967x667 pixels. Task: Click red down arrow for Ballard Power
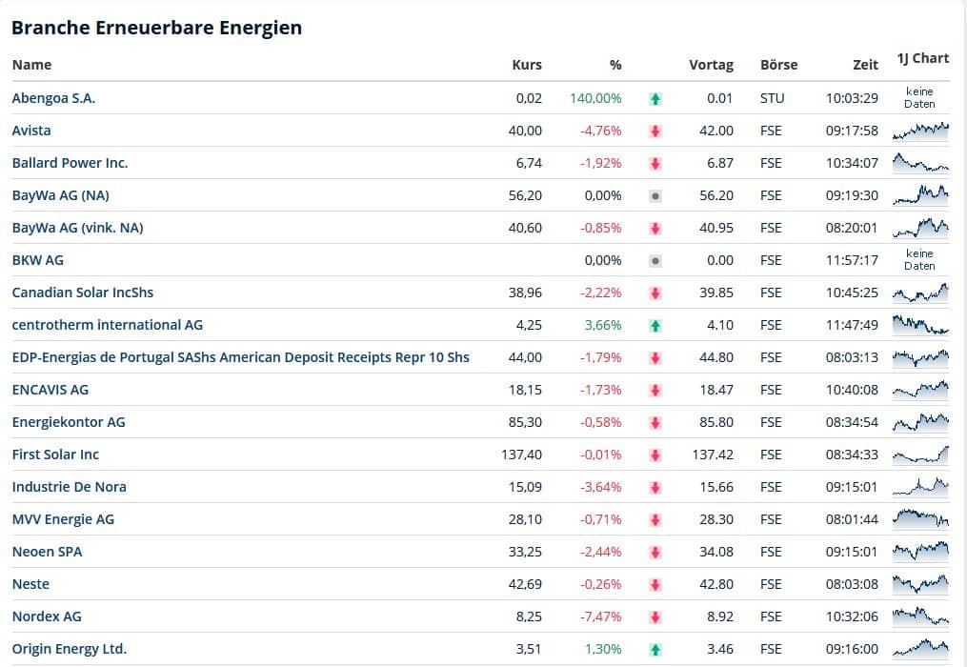[655, 164]
